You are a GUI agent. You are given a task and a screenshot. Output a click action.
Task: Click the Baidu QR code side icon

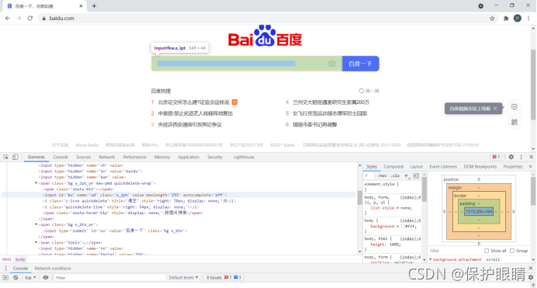[x=514, y=122]
